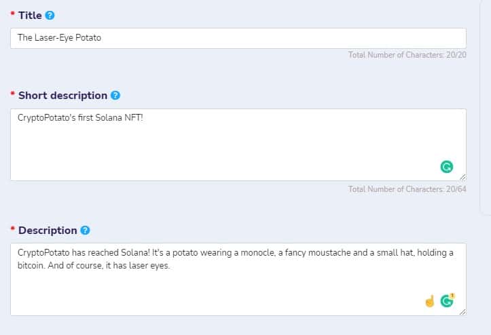Select the Description label text

point(48,231)
